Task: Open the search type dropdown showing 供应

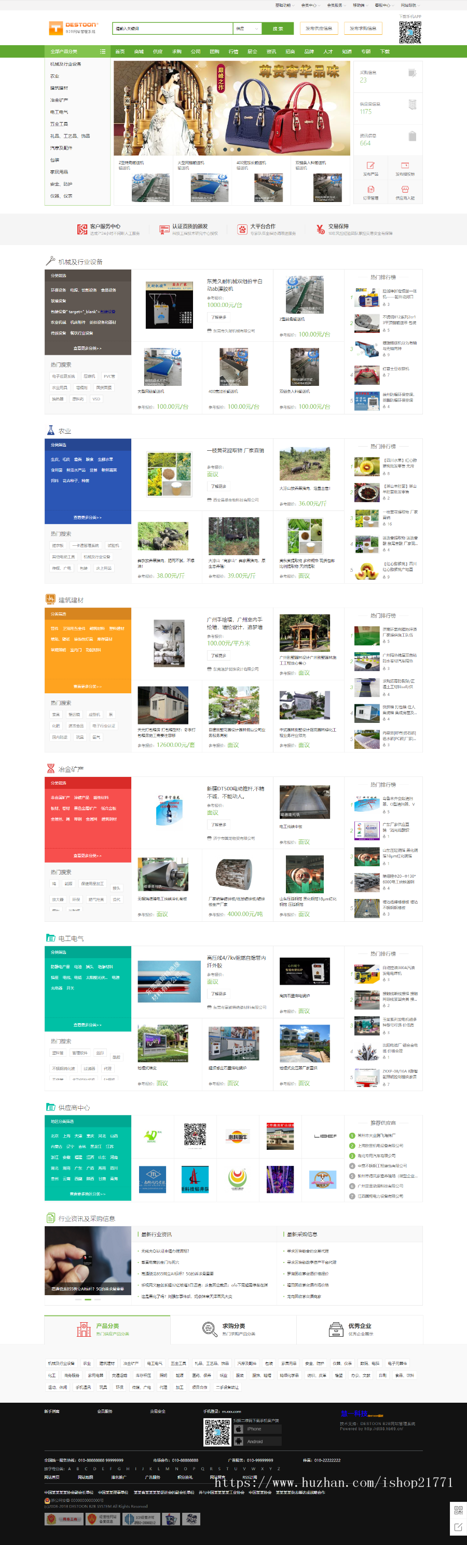Action: (247, 28)
